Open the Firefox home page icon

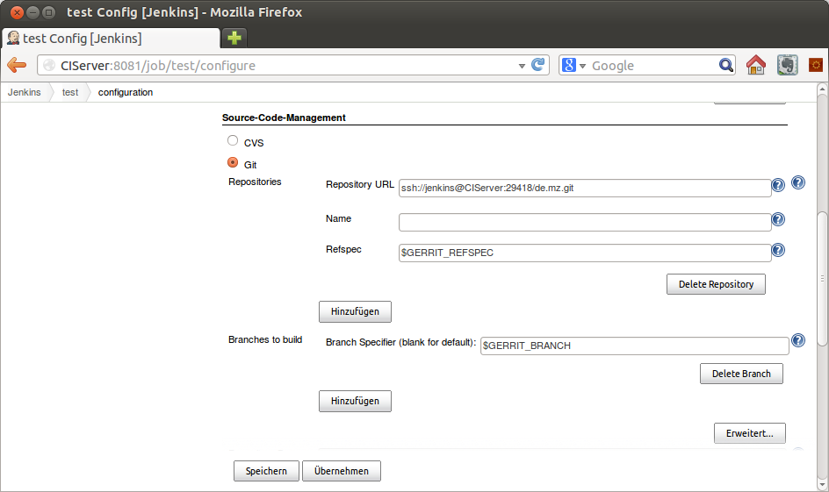point(755,65)
